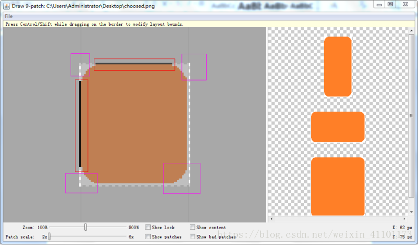Click the 6x patch scale label
Image resolution: width=418 pixels, height=245 pixels.
[131, 237]
